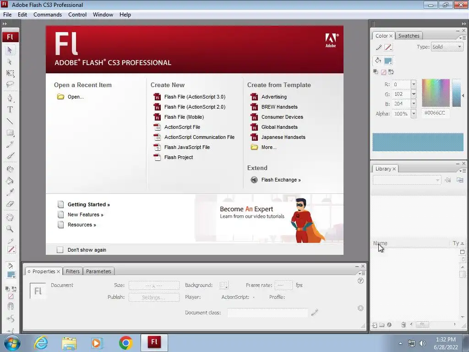Click the edit class pencil icon
469x352 pixels.
point(314,313)
